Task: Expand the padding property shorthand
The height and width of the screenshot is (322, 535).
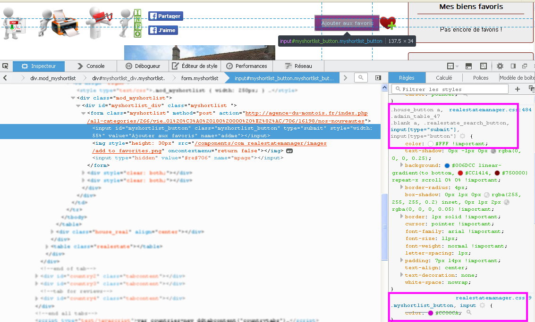Action: pyautogui.click(x=401, y=260)
